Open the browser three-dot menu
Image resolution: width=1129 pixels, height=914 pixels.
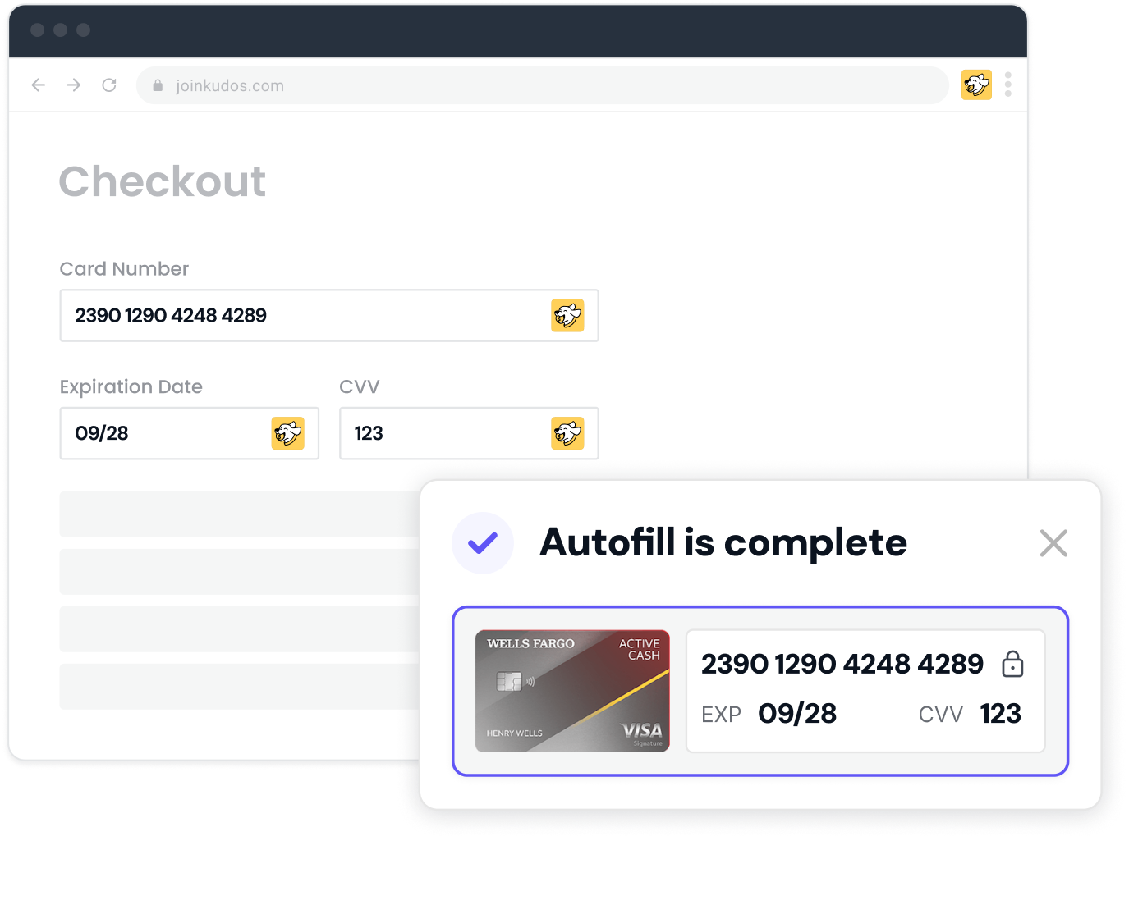click(1008, 85)
